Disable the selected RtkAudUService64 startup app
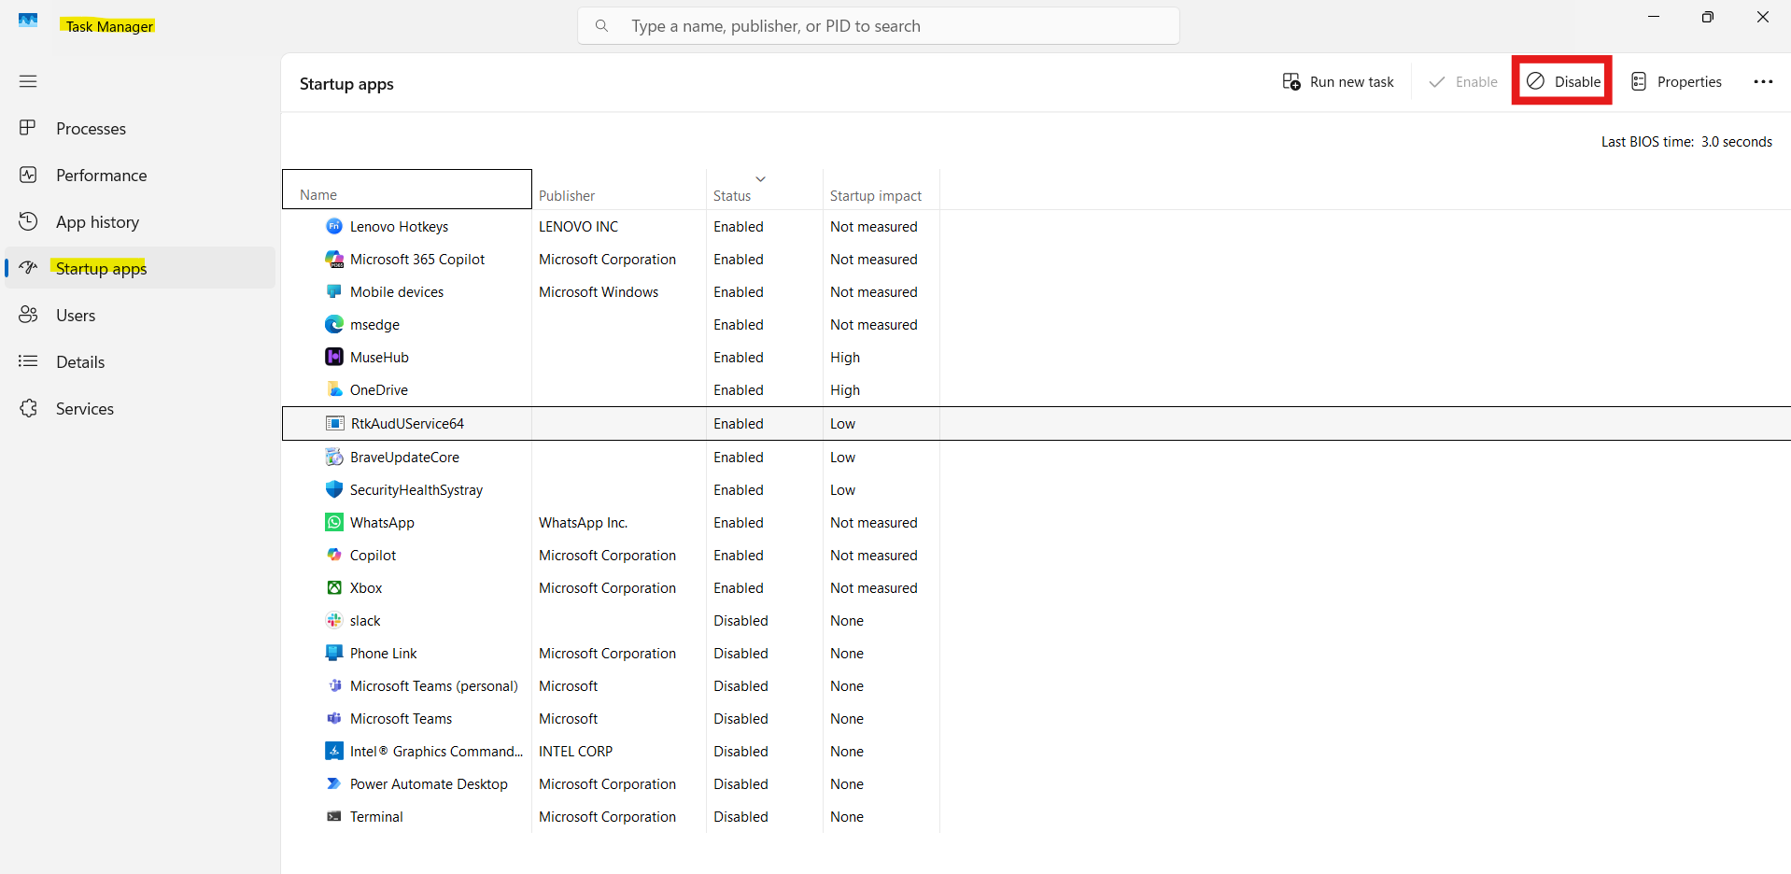 click(x=1560, y=81)
